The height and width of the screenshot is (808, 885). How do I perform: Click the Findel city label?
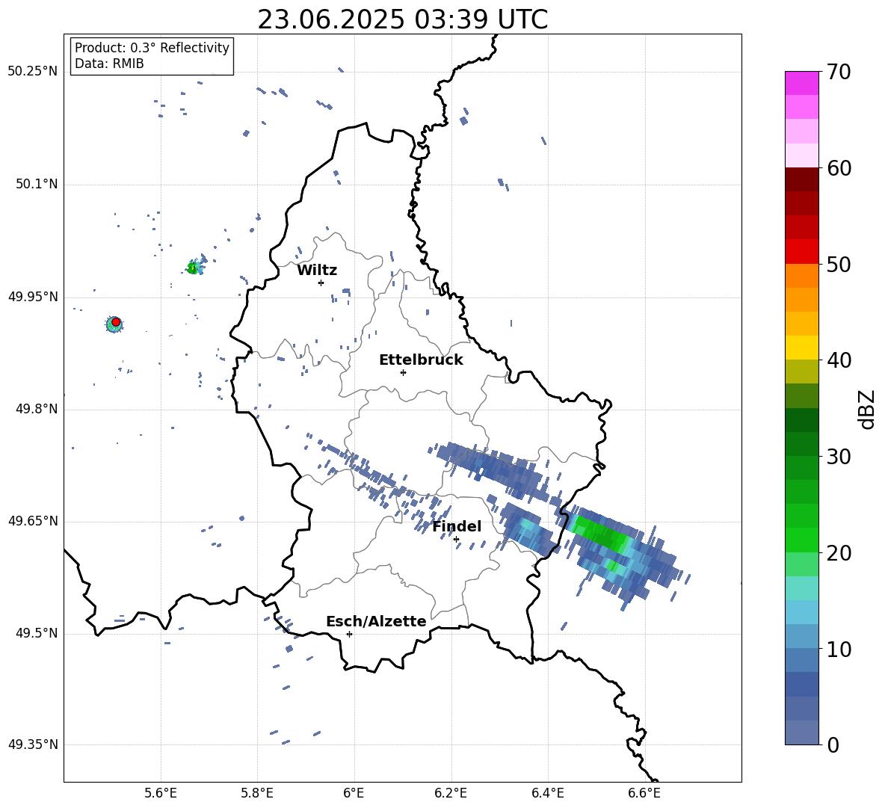(457, 526)
